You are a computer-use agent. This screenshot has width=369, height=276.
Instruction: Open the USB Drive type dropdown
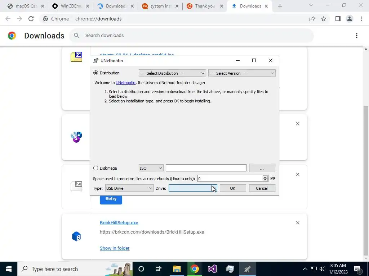click(x=129, y=188)
